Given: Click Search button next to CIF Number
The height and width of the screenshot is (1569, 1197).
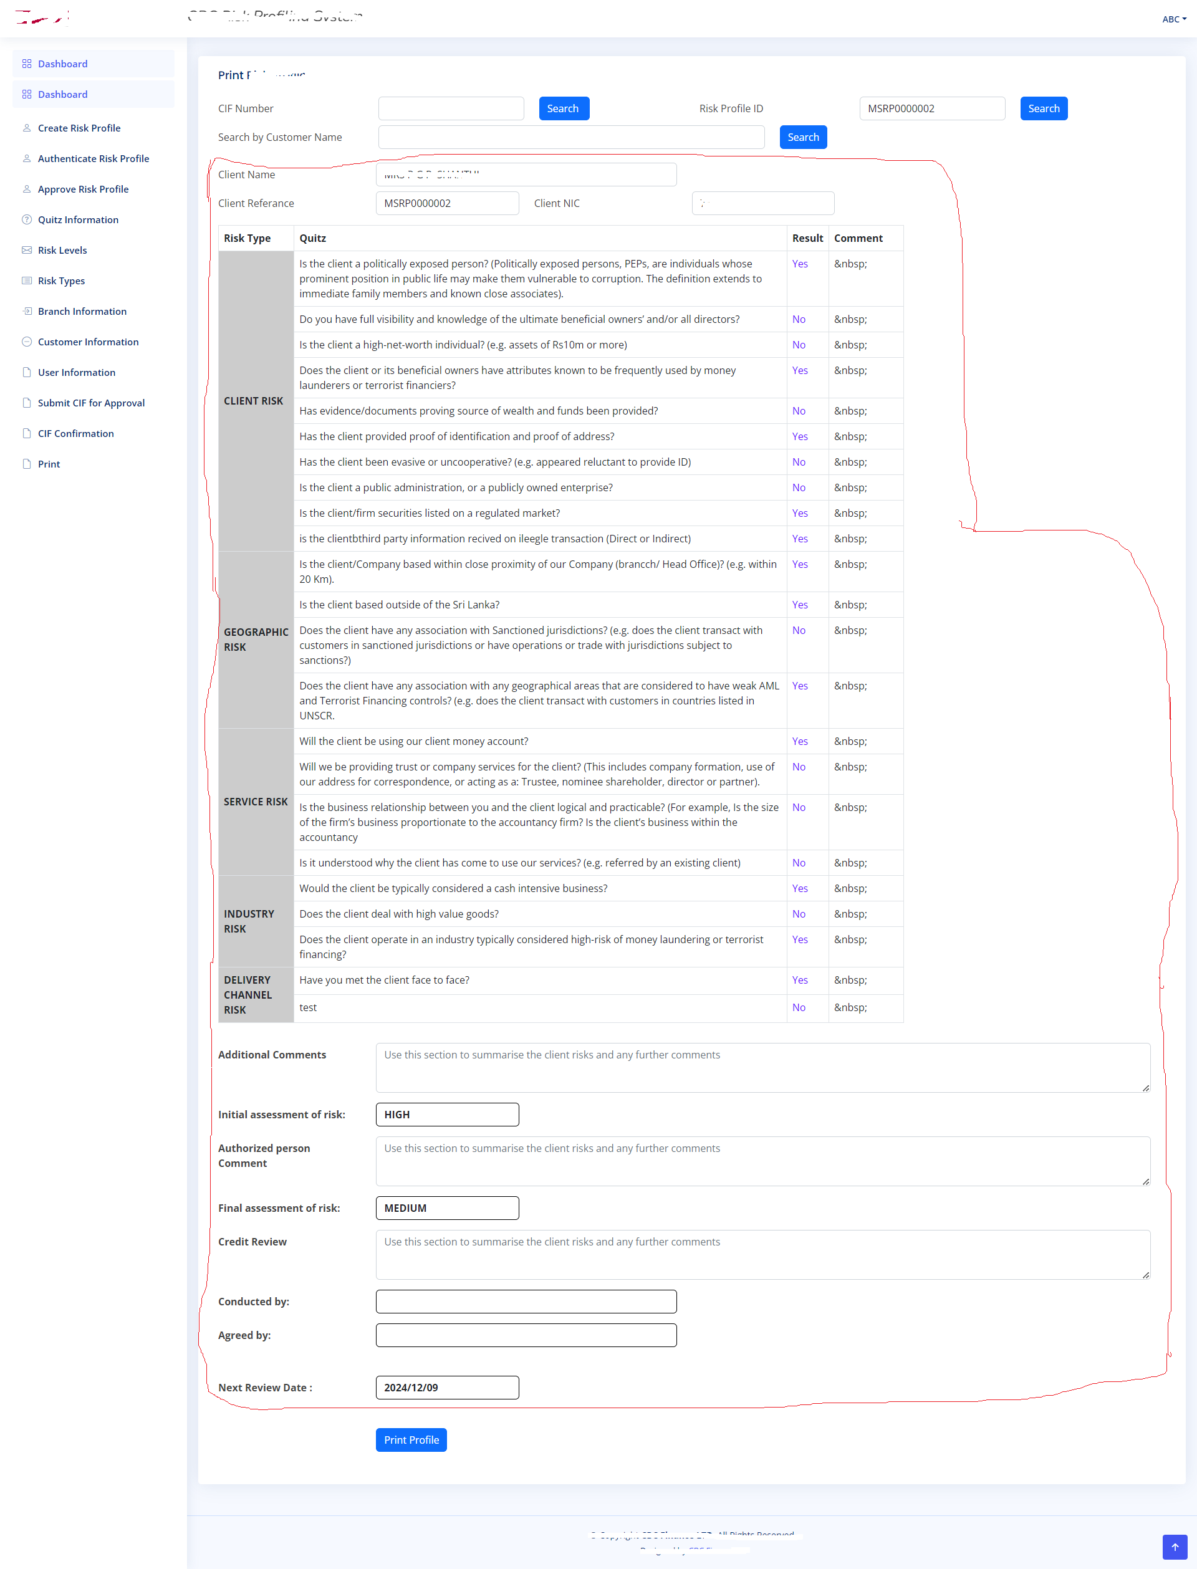Looking at the screenshot, I should (x=564, y=108).
